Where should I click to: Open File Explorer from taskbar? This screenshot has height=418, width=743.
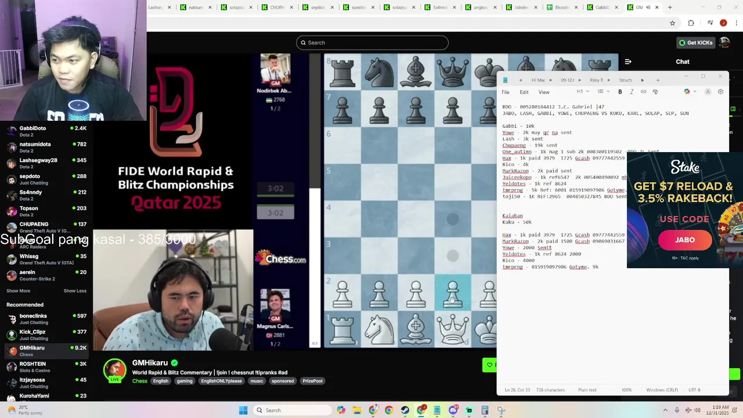click(357, 410)
